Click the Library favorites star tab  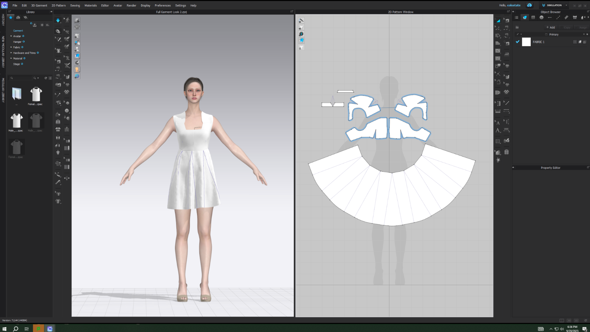(11, 17)
